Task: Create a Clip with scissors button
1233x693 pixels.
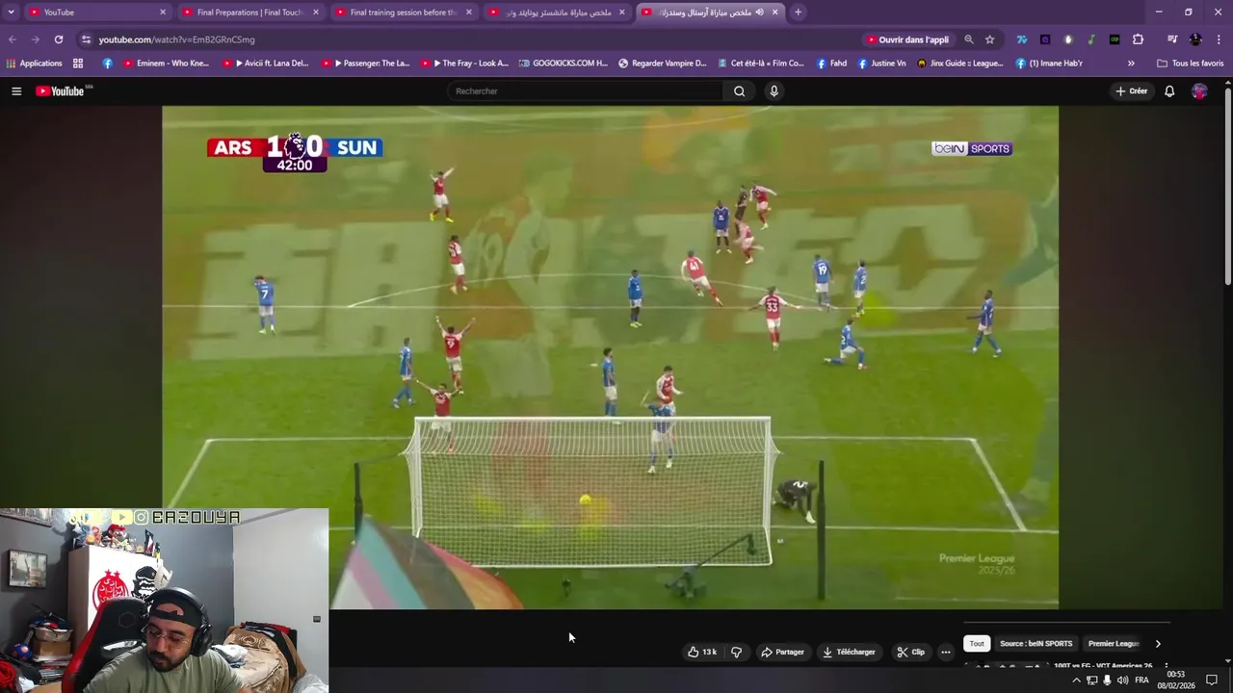Action: click(911, 652)
